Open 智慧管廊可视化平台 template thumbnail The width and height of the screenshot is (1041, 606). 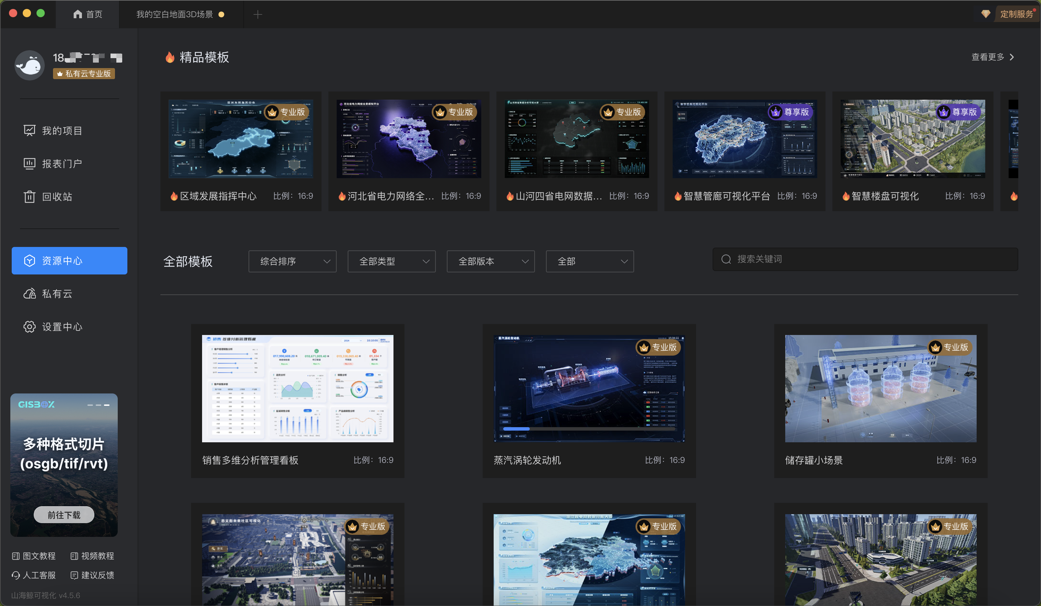coord(745,139)
